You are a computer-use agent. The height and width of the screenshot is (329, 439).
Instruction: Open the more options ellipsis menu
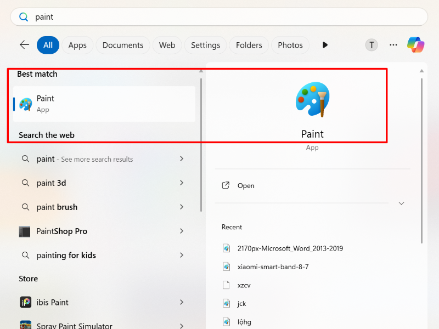pyautogui.click(x=393, y=45)
